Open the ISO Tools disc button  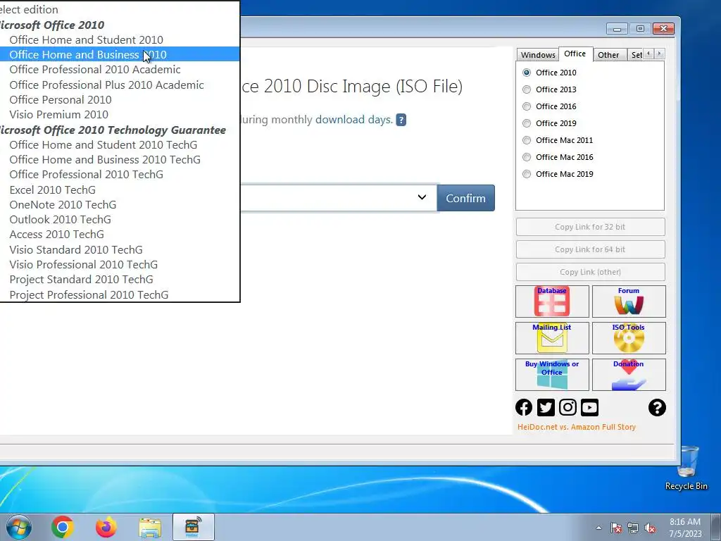629,338
